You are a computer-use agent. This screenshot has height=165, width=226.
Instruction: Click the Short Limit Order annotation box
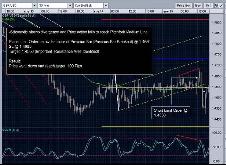tap(171, 113)
